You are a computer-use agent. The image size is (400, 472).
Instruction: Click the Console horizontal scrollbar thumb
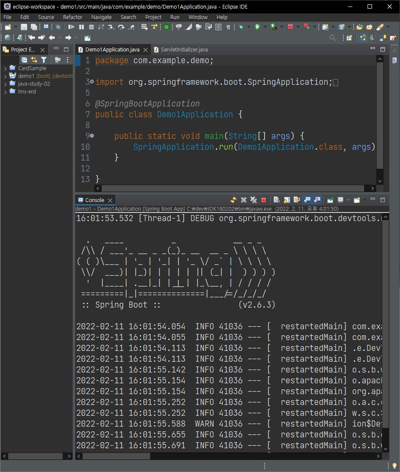116,456
